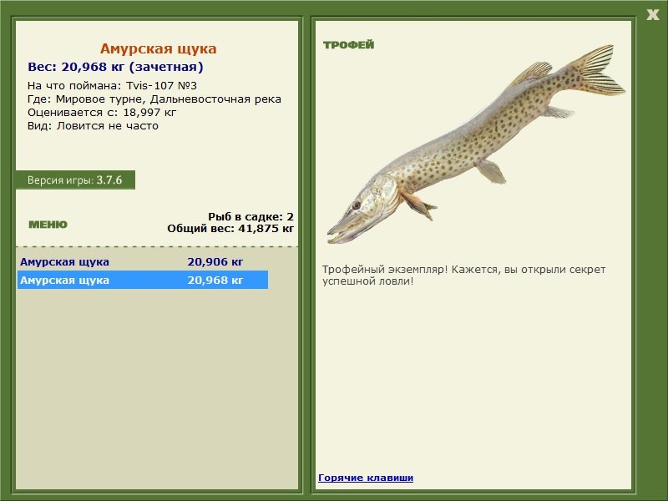This screenshot has width=668, height=501.
Task: Select the Амурская щука 20,906 кг row
Action: coord(143,261)
